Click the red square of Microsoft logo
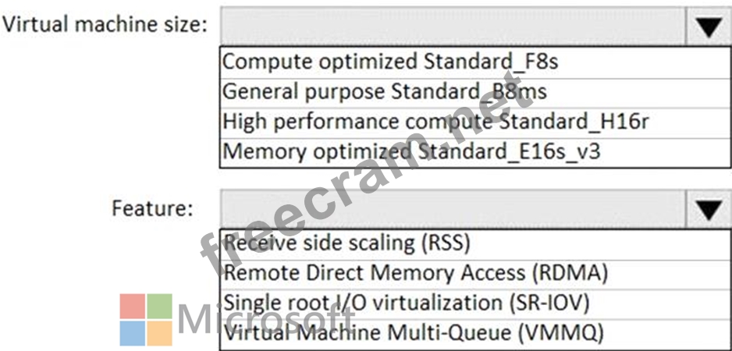 click(x=132, y=307)
